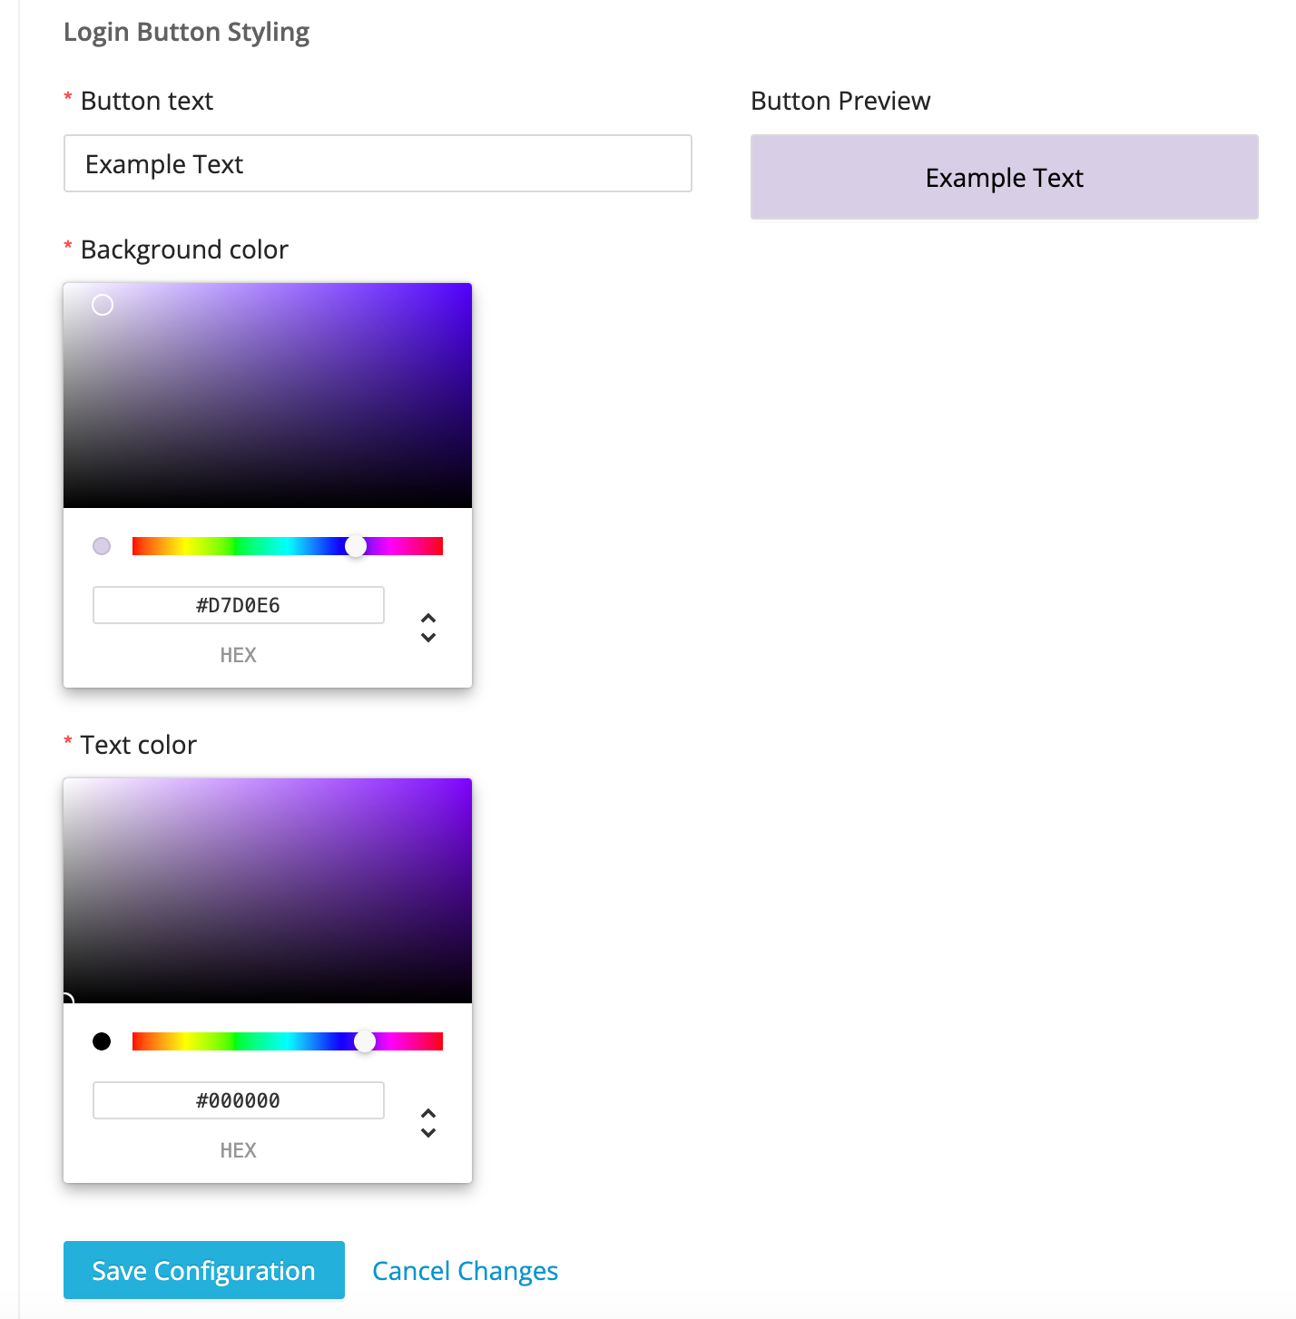Click the Example Text preview button
Image resolution: width=1296 pixels, height=1319 pixels.
[x=1004, y=178]
